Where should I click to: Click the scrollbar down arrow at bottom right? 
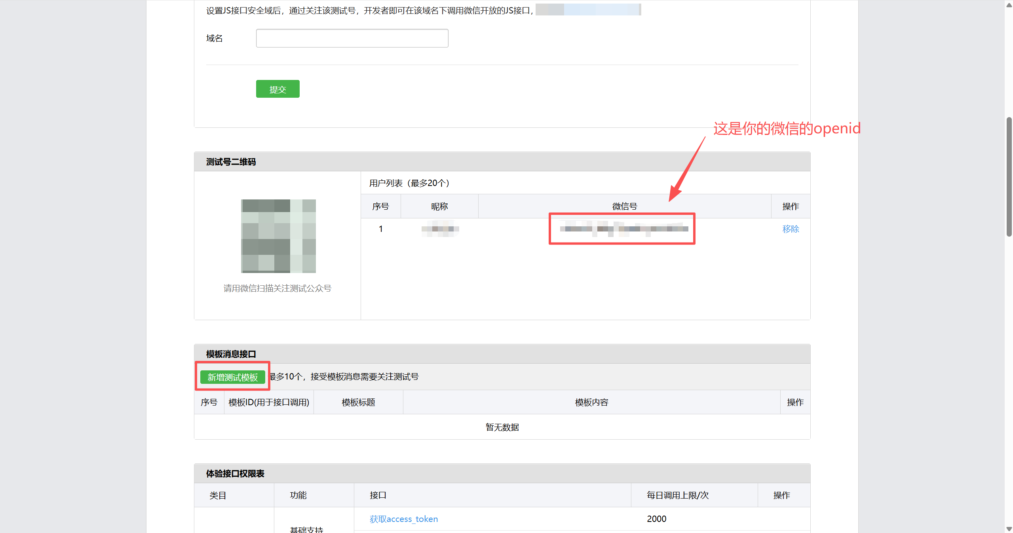(1009, 529)
